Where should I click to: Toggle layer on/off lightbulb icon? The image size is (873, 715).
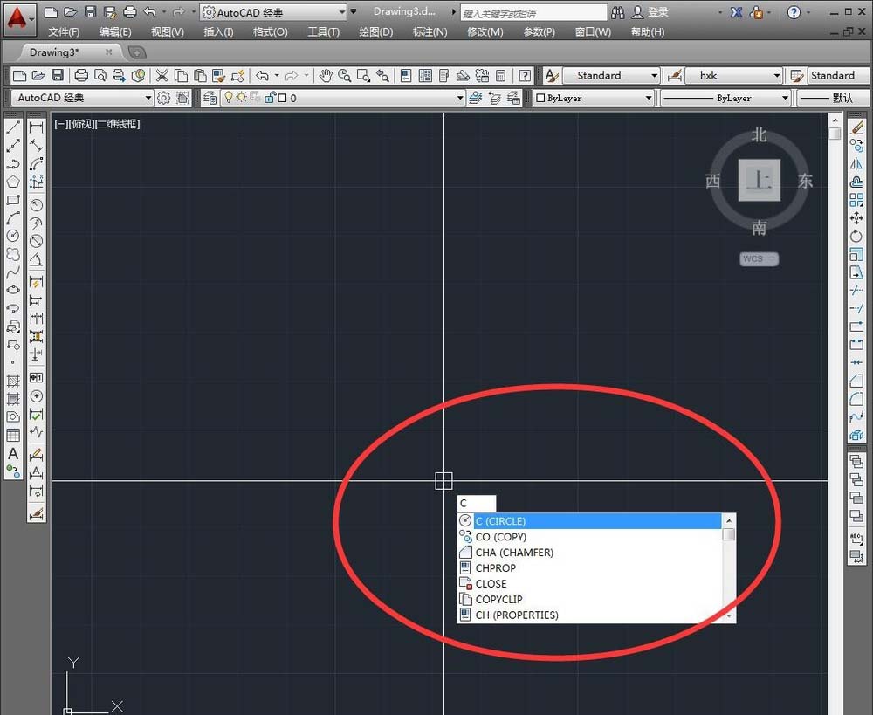229,99
